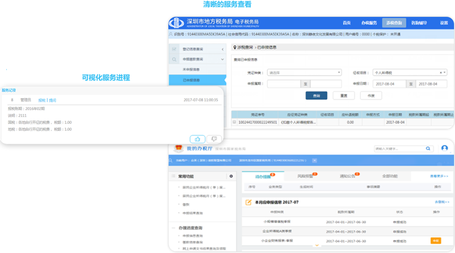Click the checkmark icon beside 登记信息查询
This screenshot has height=253, width=455.
pos(174,49)
